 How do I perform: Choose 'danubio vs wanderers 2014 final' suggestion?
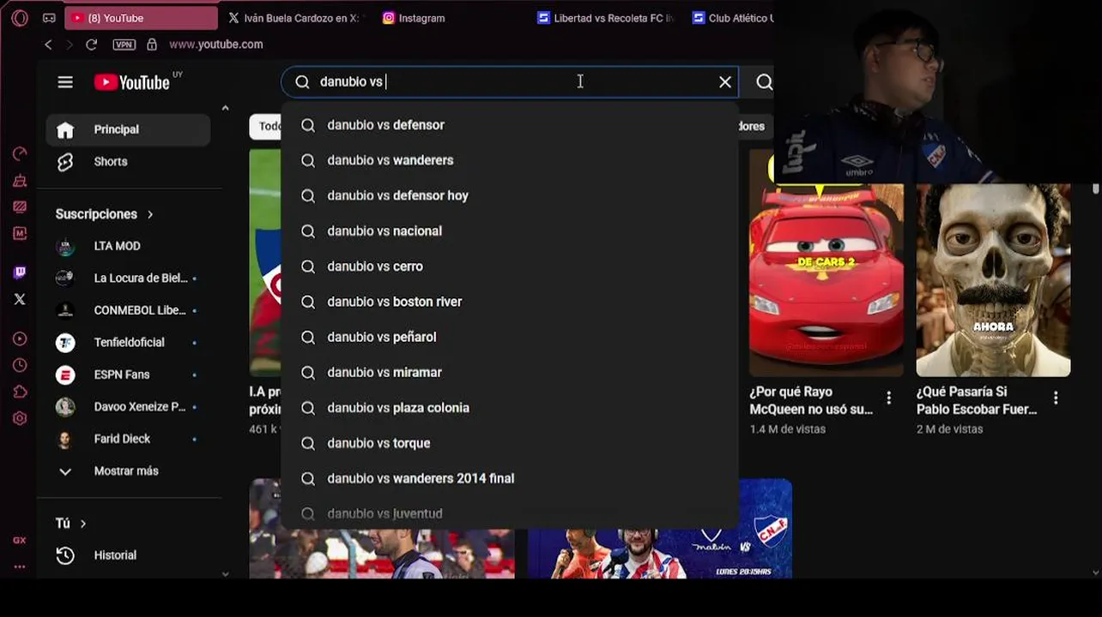(x=510, y=478)
